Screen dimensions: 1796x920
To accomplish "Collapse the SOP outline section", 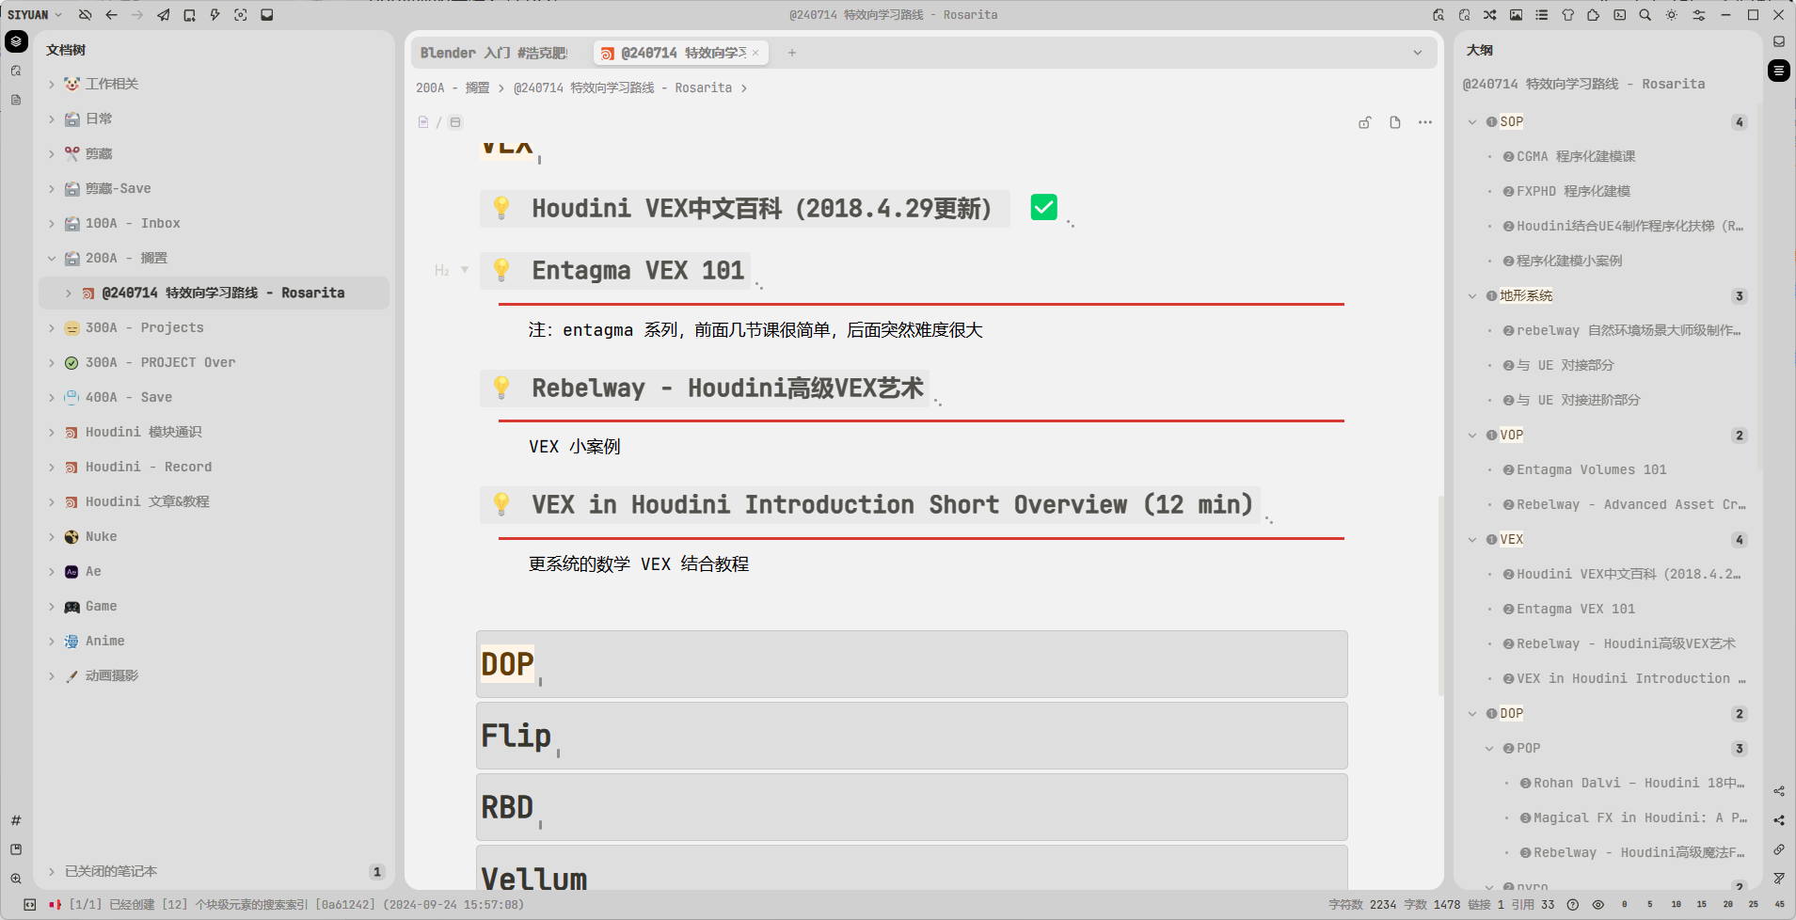I will [1472, 121].
